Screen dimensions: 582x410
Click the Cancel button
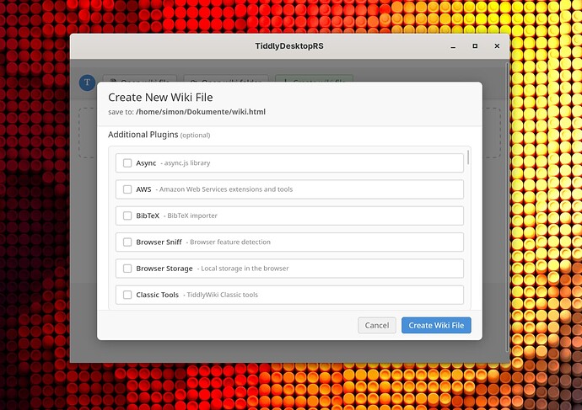[376, 325]
